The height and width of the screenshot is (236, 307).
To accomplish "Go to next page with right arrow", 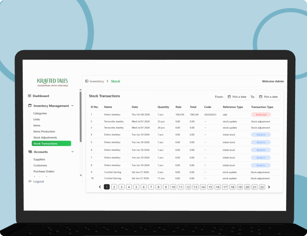I will 269,187.
